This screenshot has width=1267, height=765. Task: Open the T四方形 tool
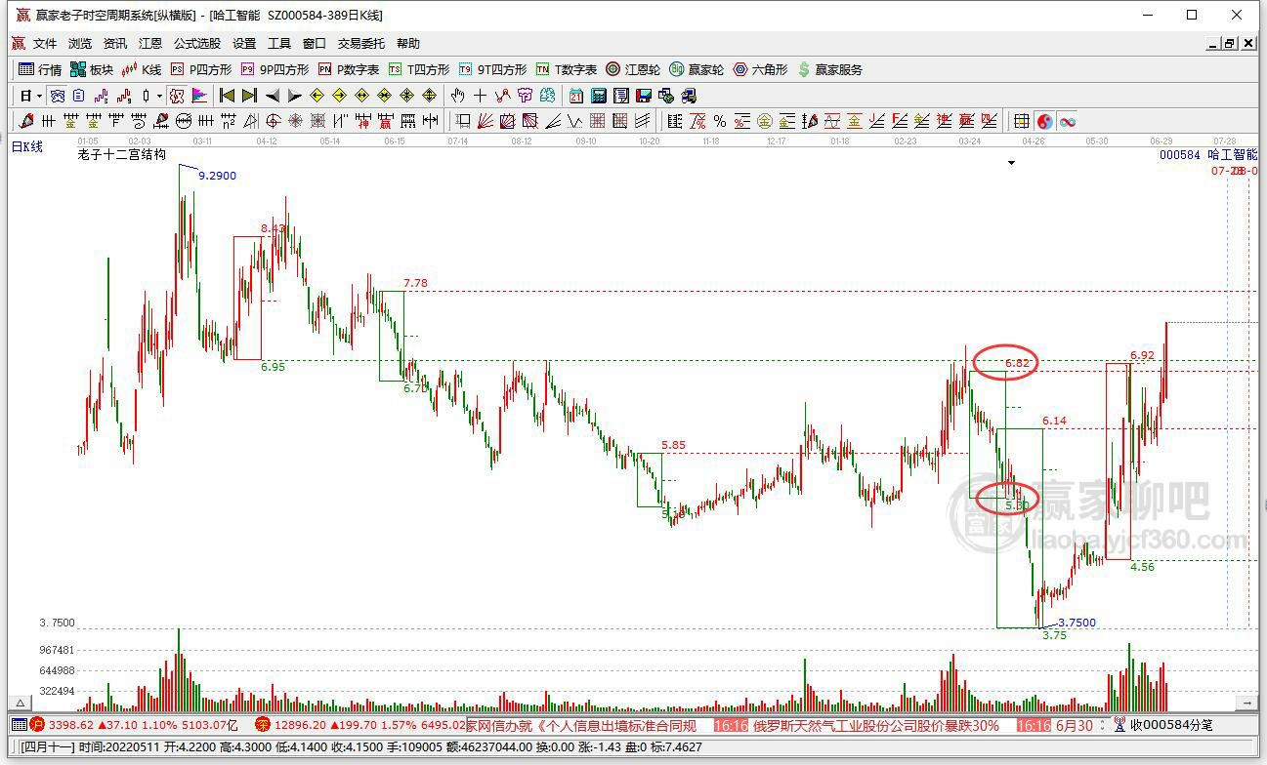pos(419,69)
